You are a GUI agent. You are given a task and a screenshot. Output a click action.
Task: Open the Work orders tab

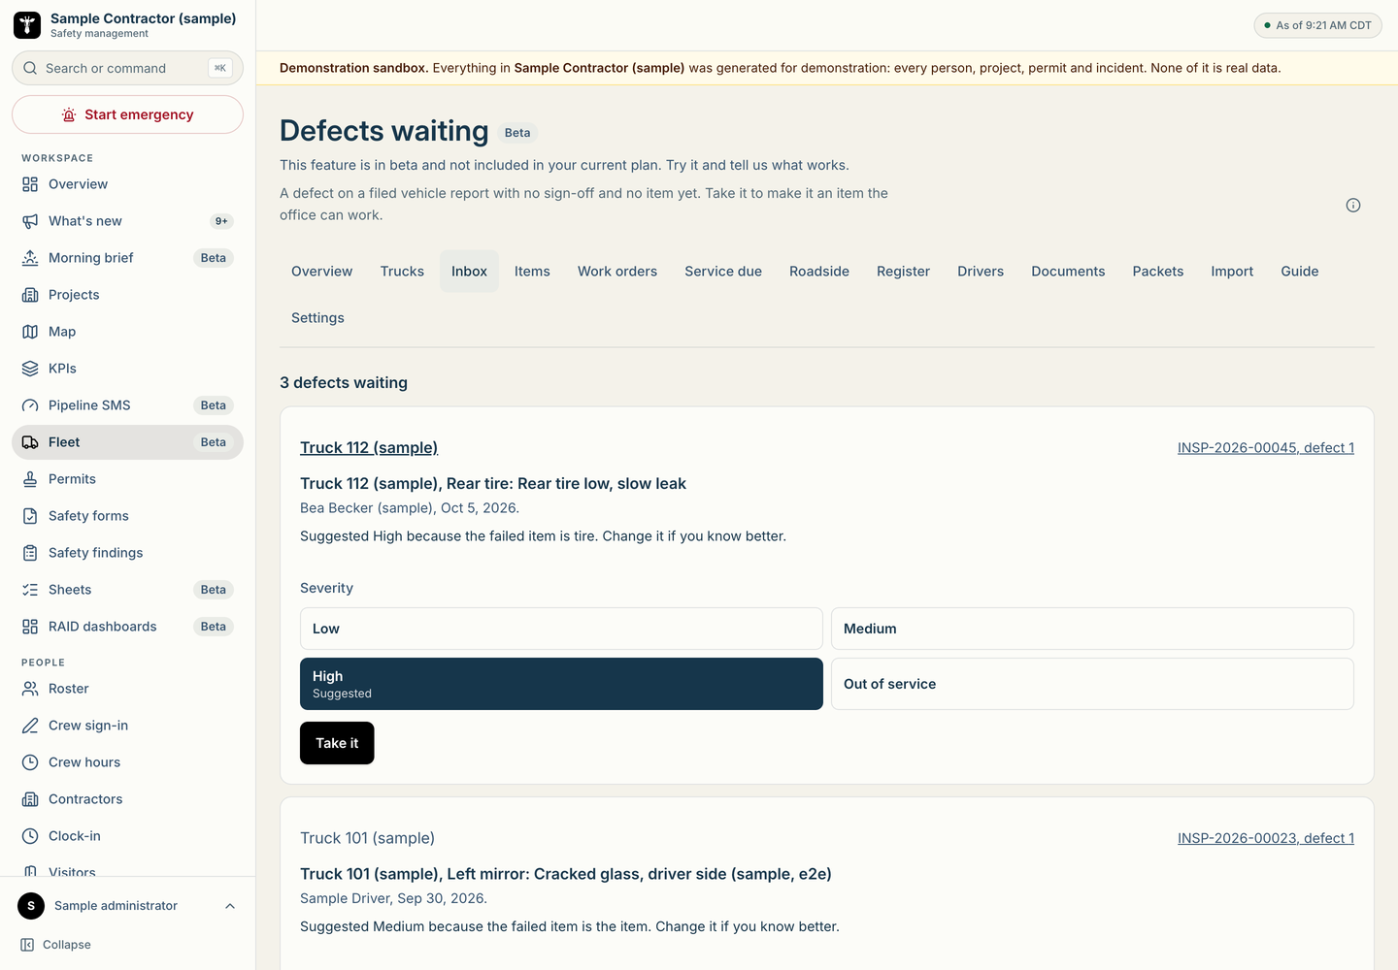pyautogui.click(x=617, y=272)
